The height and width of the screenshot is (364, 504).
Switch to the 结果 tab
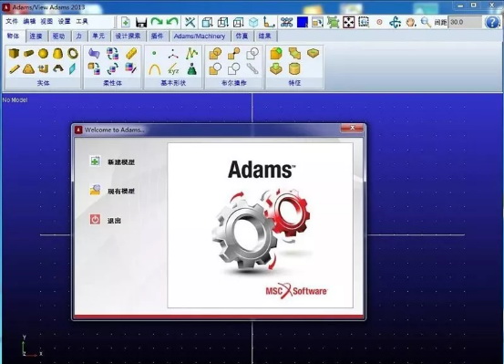click(265, 36)
